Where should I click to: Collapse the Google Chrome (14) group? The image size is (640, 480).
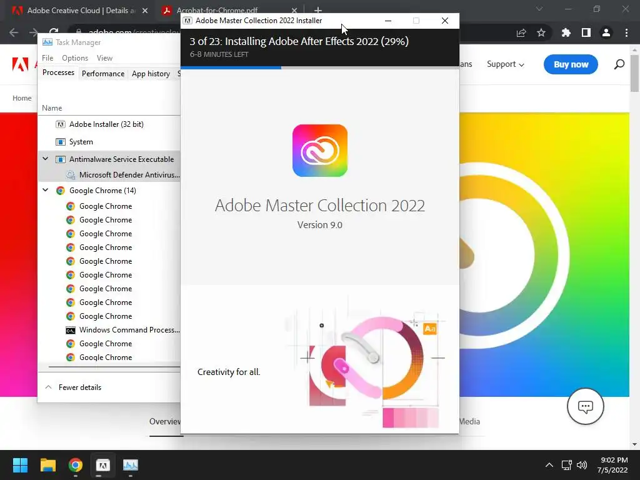pyautogui.click(x=45, y=190)
